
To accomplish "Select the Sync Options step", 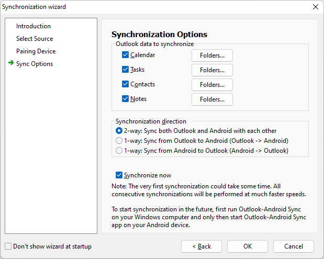I will tap(35, 64).
